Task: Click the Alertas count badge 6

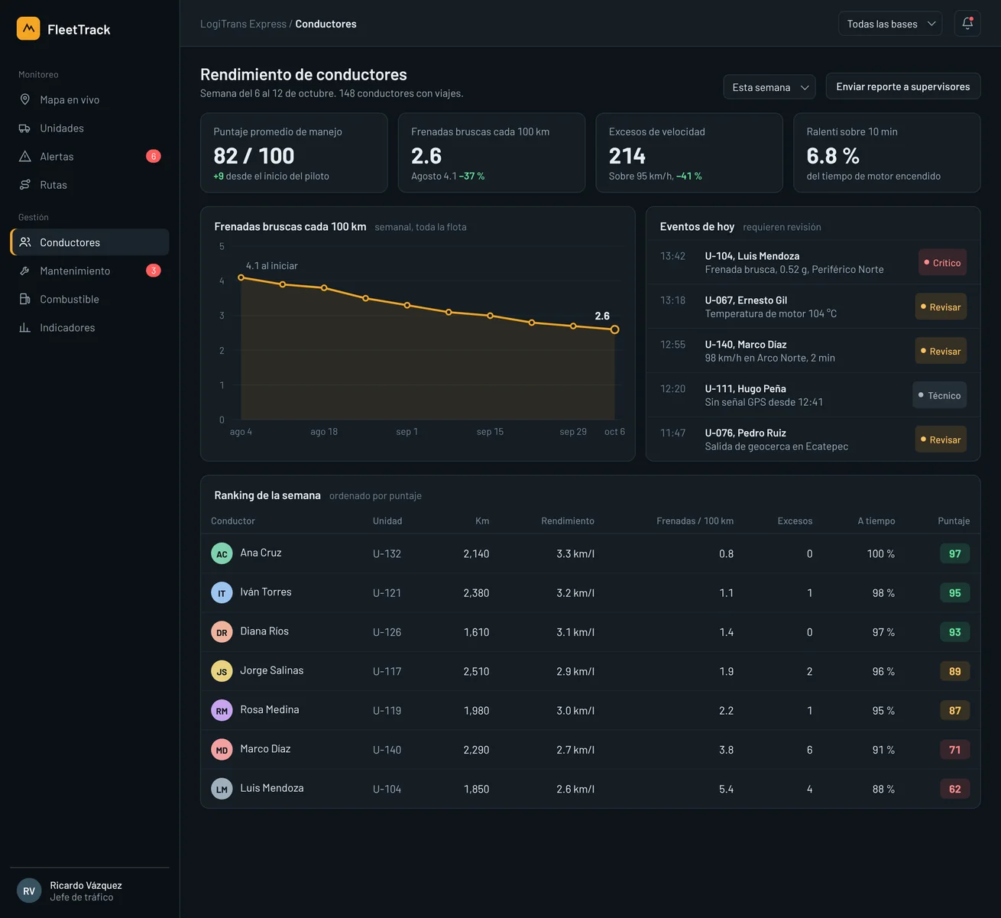Action: coord(154,157)
